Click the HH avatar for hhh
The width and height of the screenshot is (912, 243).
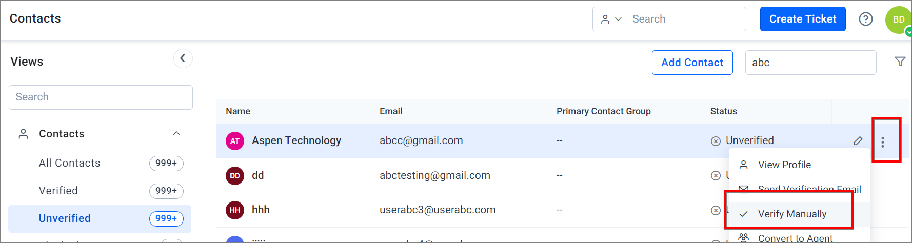pos(235,210)
